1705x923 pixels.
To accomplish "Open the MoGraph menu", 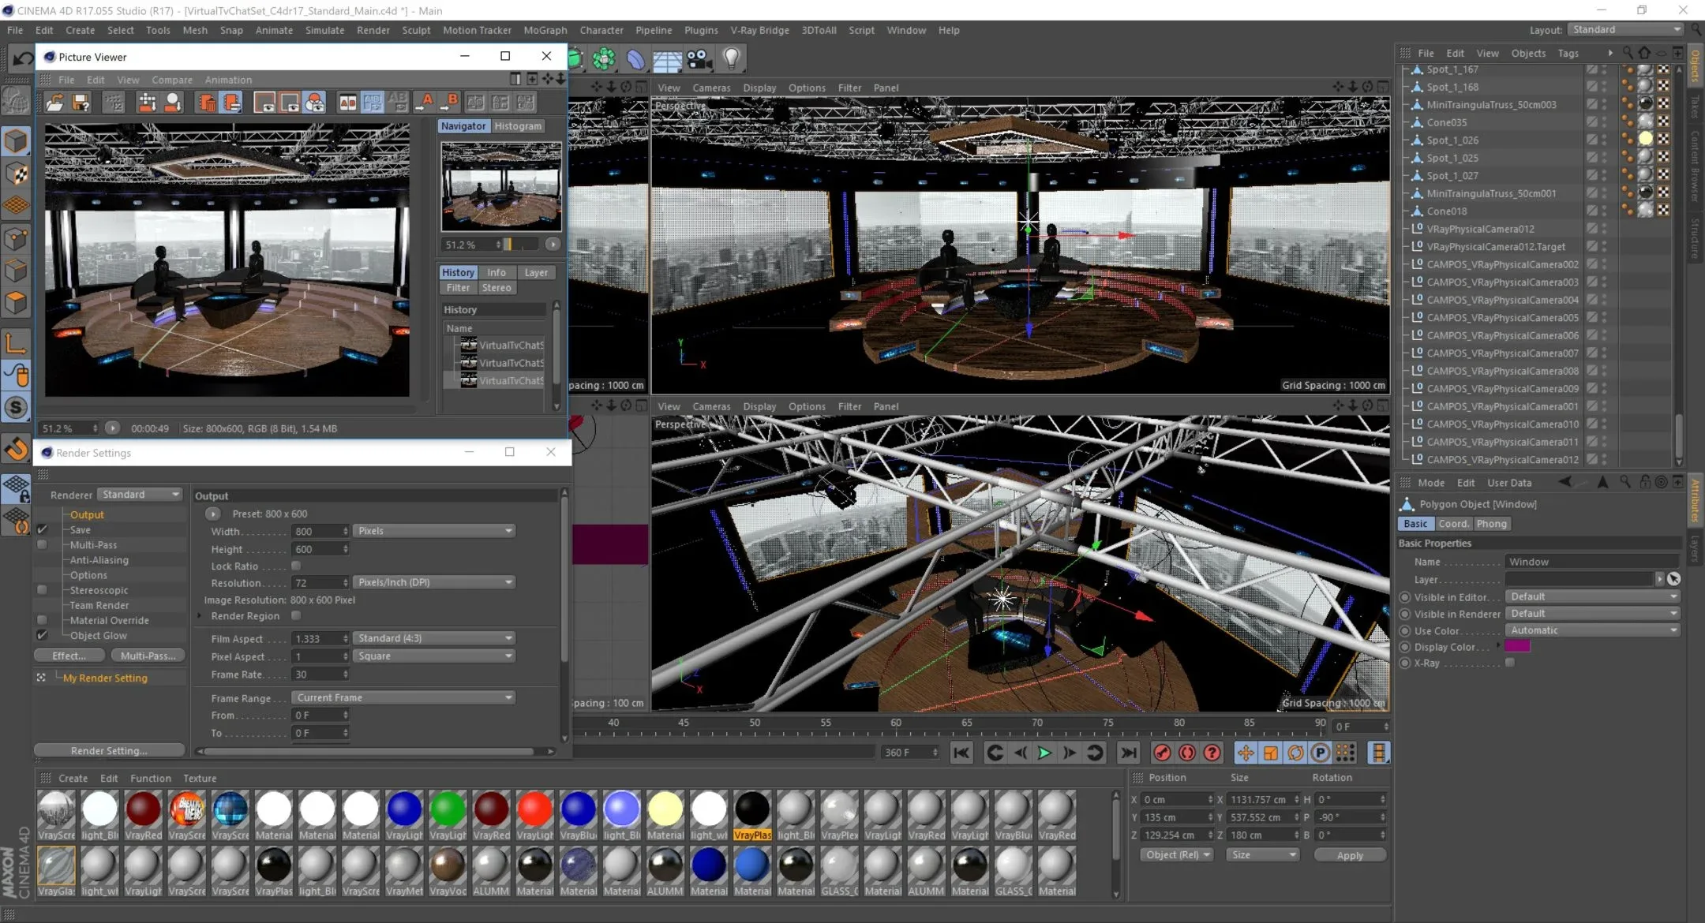I will click(x=545, y=30).
